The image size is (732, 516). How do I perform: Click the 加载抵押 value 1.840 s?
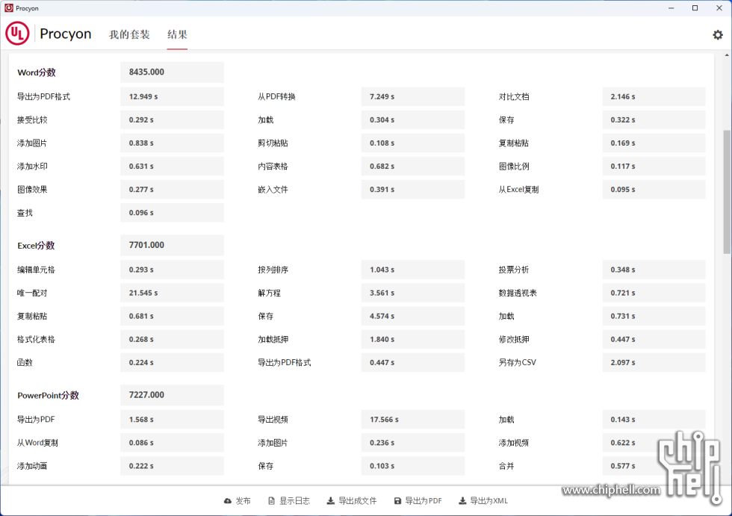coord(412,339)
